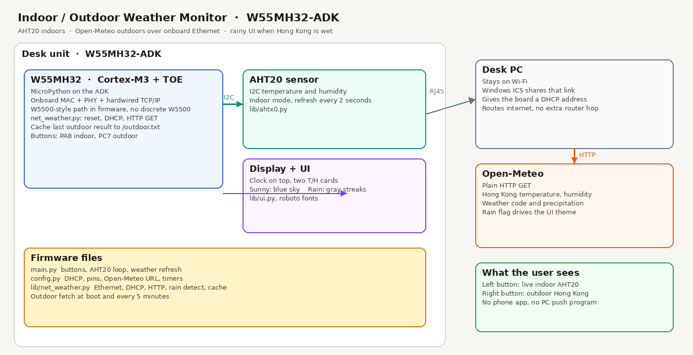Click the 'RJ45' connection label

[437, 92]
